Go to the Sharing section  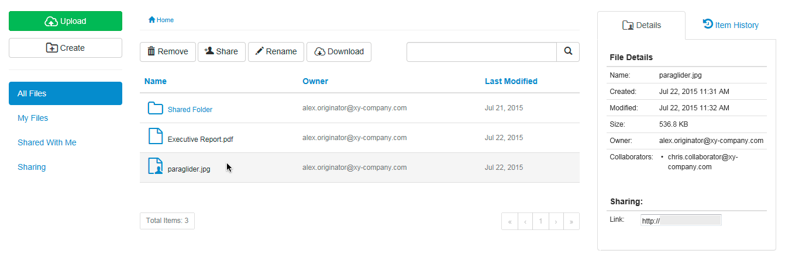pos(32,167)
